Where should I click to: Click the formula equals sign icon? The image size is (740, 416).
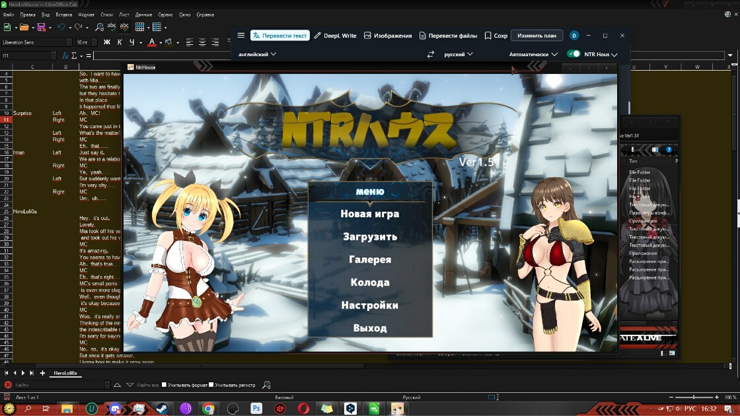point(89,55)
